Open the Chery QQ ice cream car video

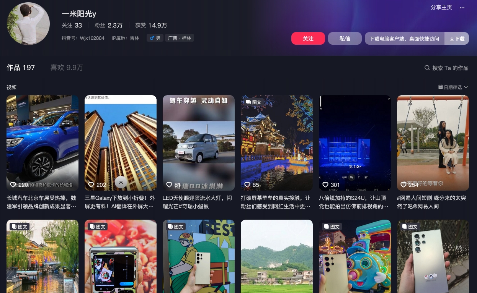(199, 143)
